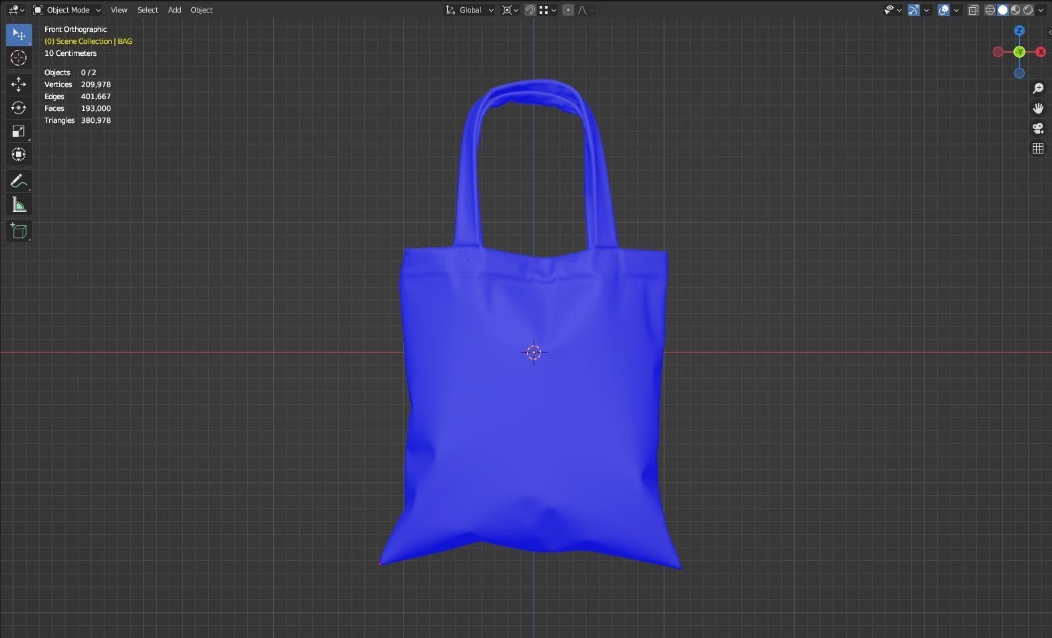Click the Faces value 193,000

point(96,108)
